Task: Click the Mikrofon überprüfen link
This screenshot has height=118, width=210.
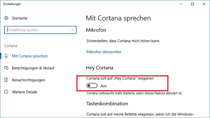Action: [104, 52]
